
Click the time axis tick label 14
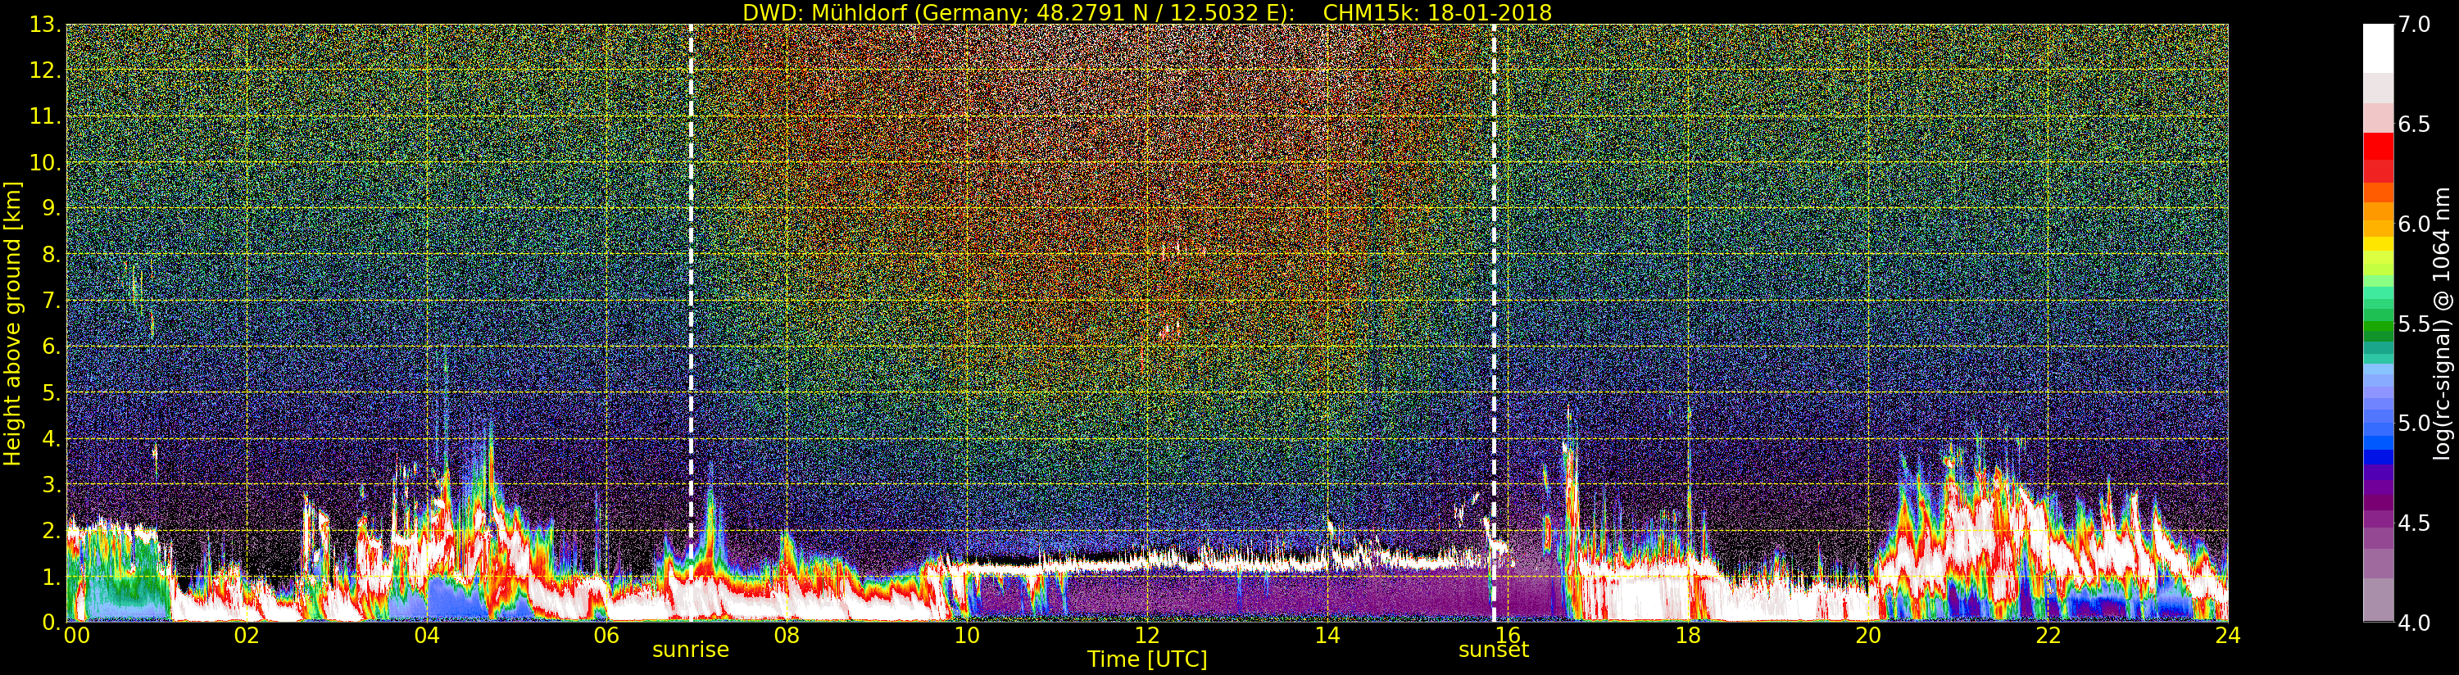(1327, 635)
